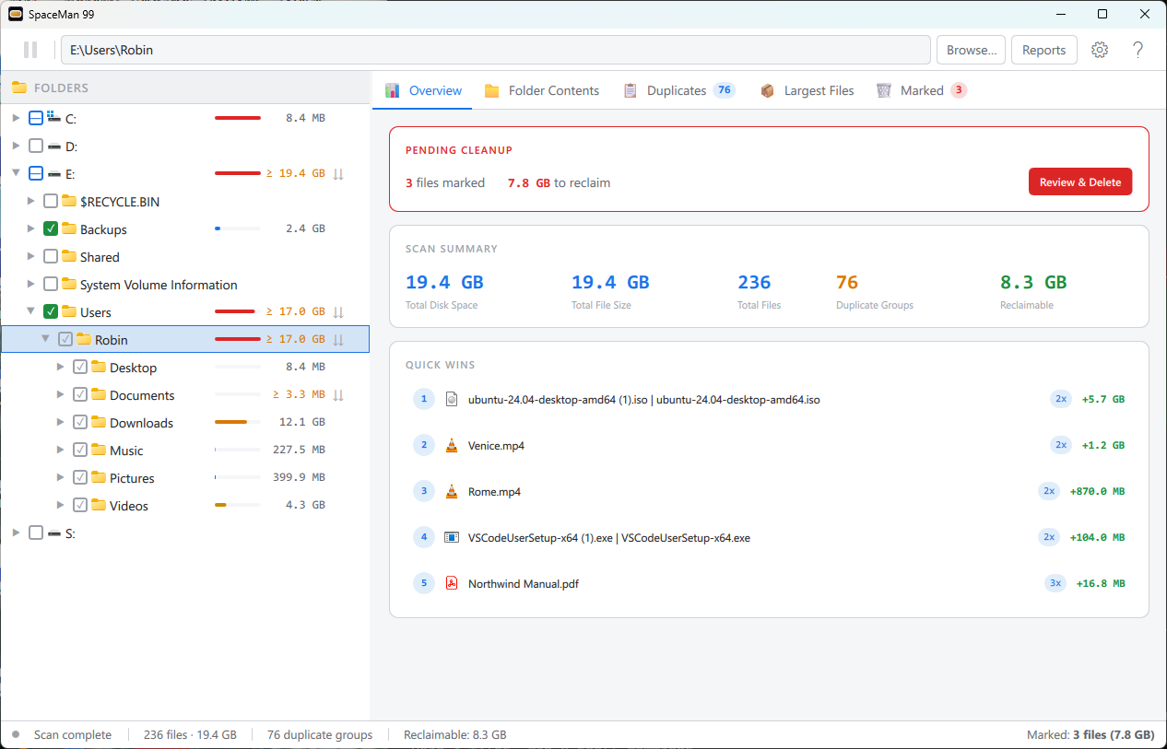This screenshot has height=749, width=1167.
Task: Open the Marked tab
Action: (x=921, y=90)
